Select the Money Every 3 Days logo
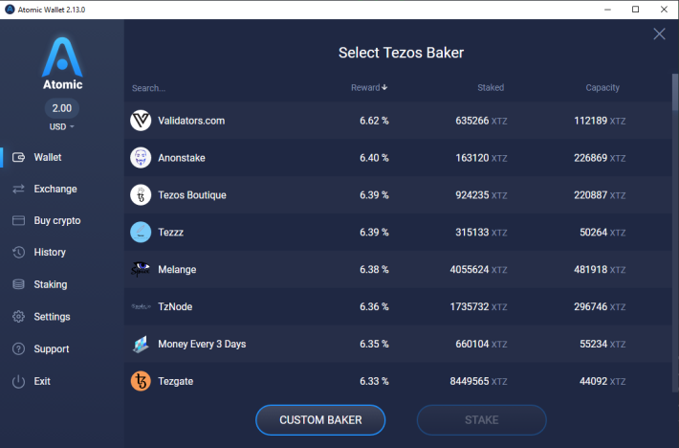 pos(141,344)
